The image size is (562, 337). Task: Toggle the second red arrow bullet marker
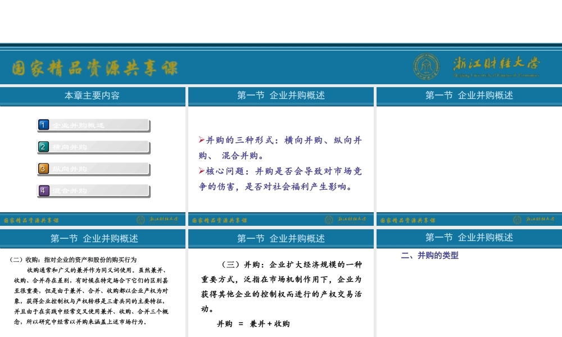201,171
